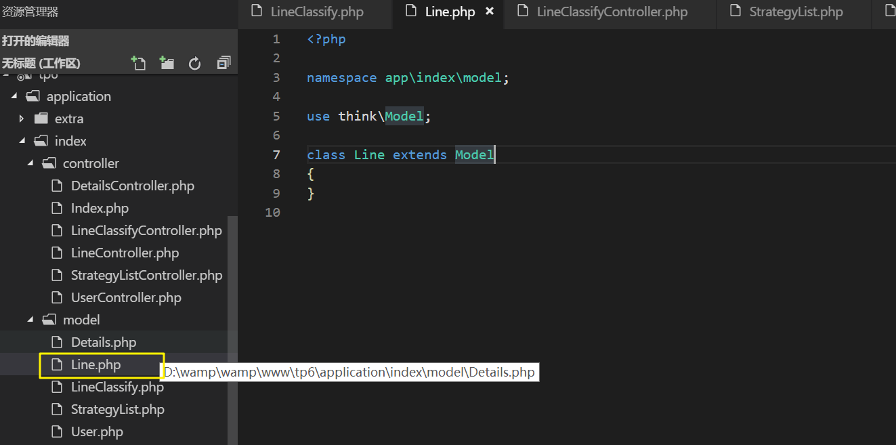Click the New File icon in explorer
Screen dimensions: 896x445
coord(138,63)
